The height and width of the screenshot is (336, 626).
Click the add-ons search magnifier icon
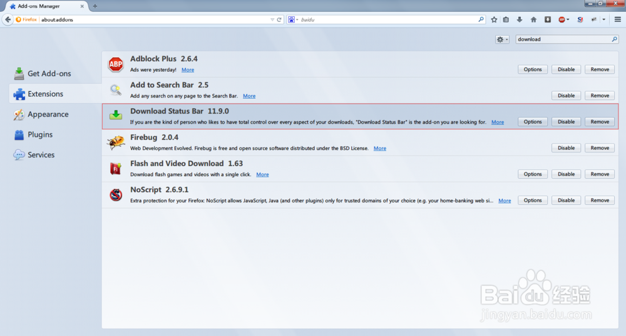tap(615, 39)
